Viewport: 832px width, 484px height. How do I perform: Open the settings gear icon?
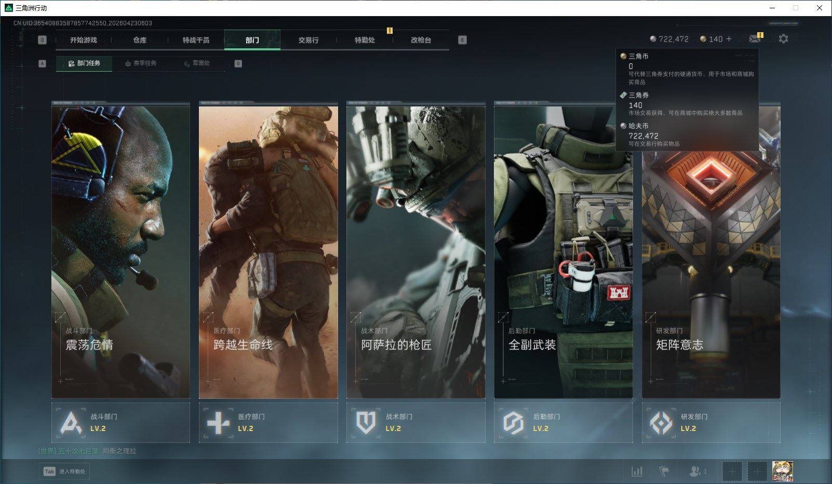click(783, 39)
